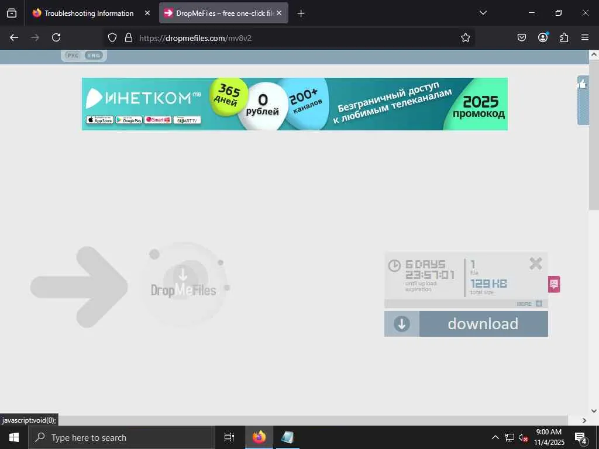
Task: Click the 129 KB total size text
Action: (x=488, y=284)
